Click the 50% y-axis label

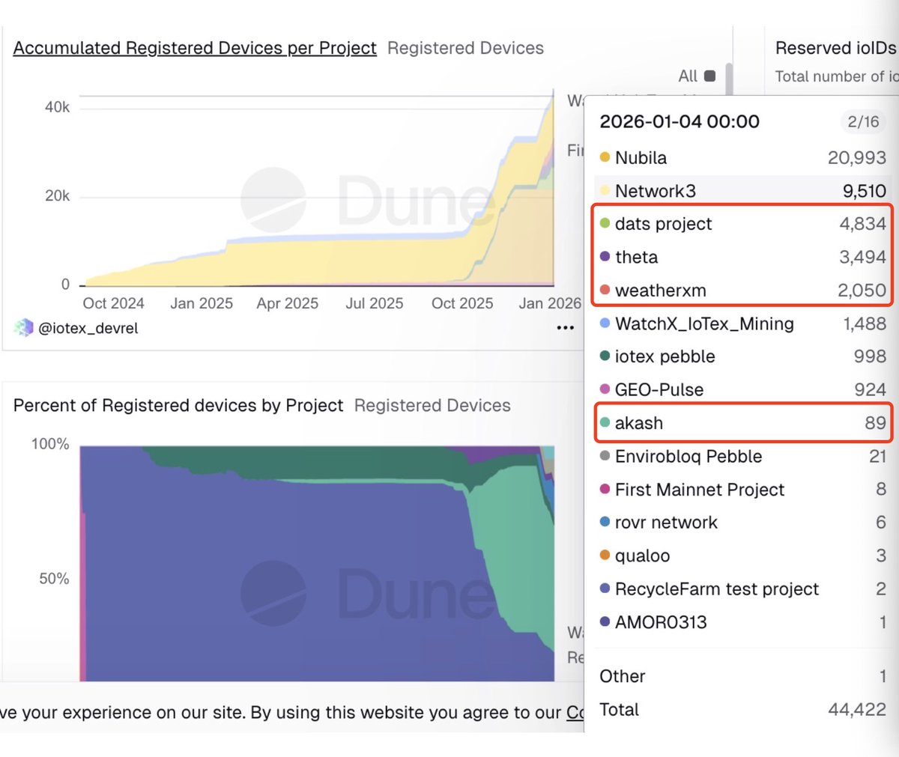pyautogui.click(x=54, y=579)
